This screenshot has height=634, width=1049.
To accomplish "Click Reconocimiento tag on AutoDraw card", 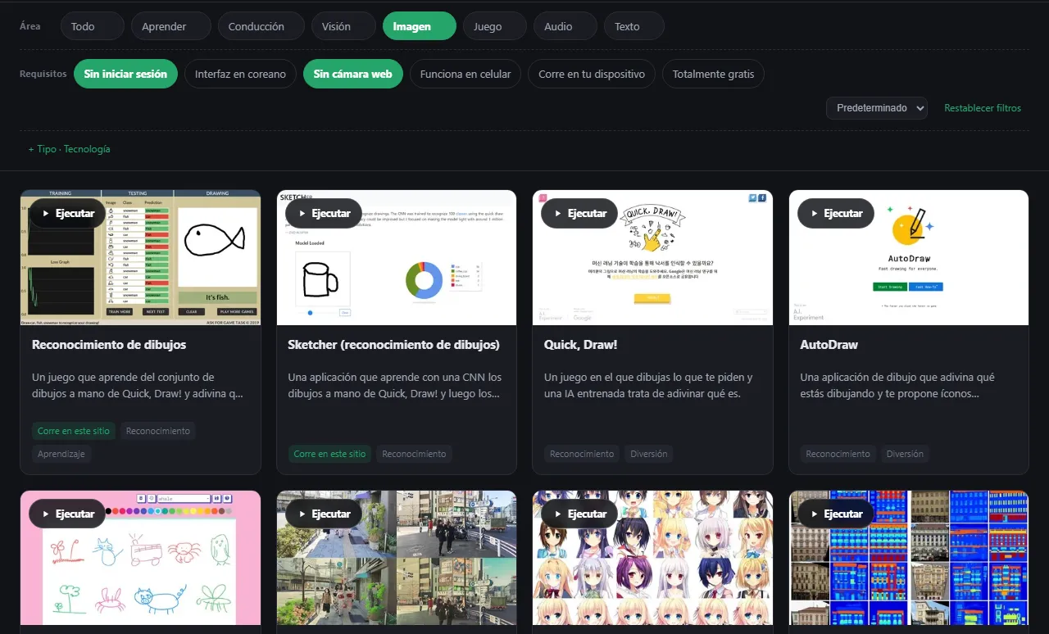I will point(838,454).
